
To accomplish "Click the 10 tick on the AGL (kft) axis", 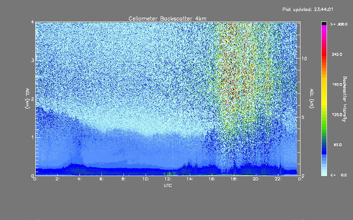I will coord(304,59).
